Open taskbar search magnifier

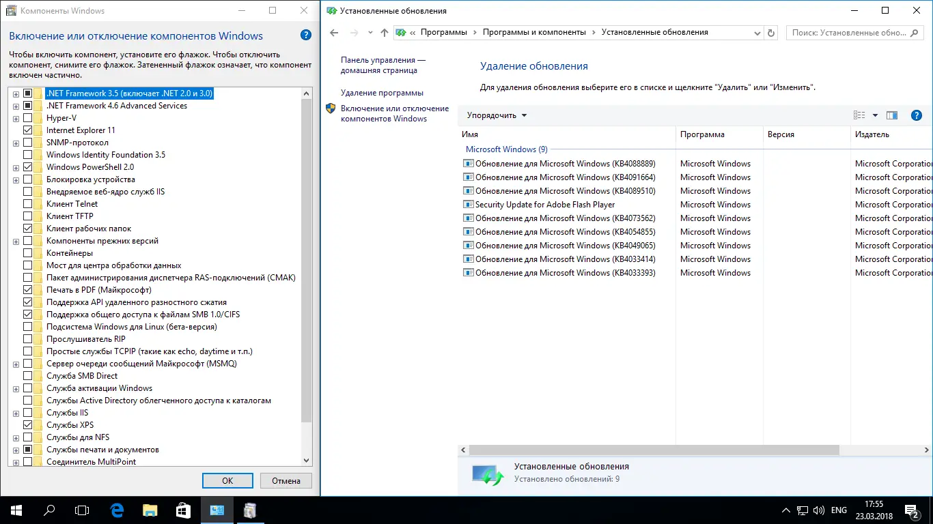click(x=49, y=510)
